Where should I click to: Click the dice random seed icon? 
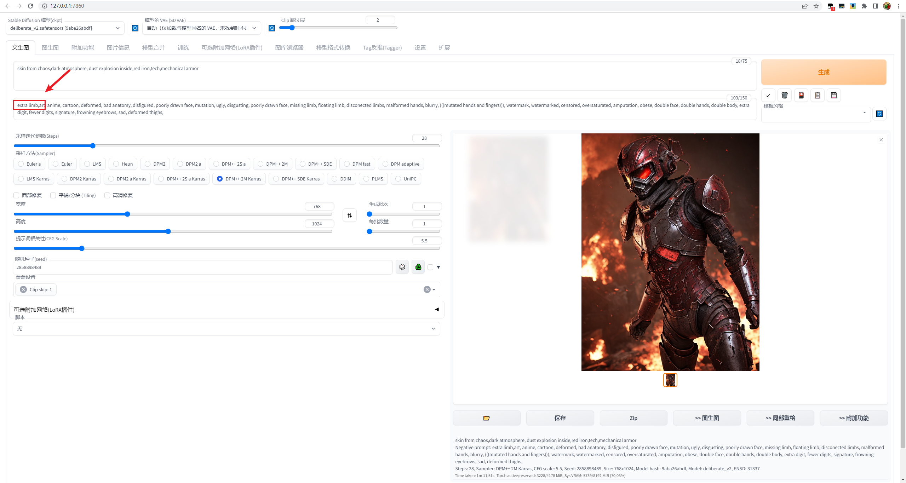coord(402,267)
